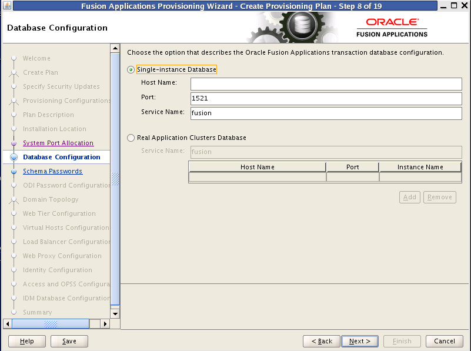Go to the Next wizard step
Screen dimensions: 471x351
[x=359, y=341]
